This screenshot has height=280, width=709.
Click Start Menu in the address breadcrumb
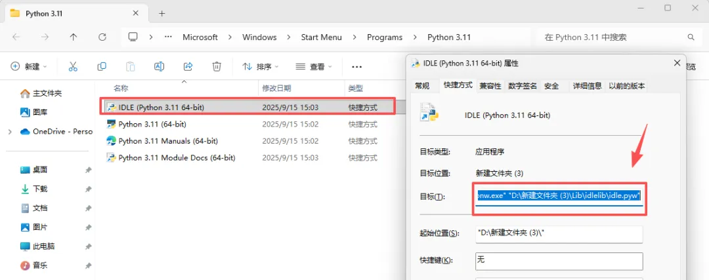coord(322,37)
